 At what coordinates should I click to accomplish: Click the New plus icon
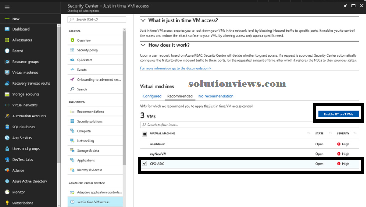[7, 18]
